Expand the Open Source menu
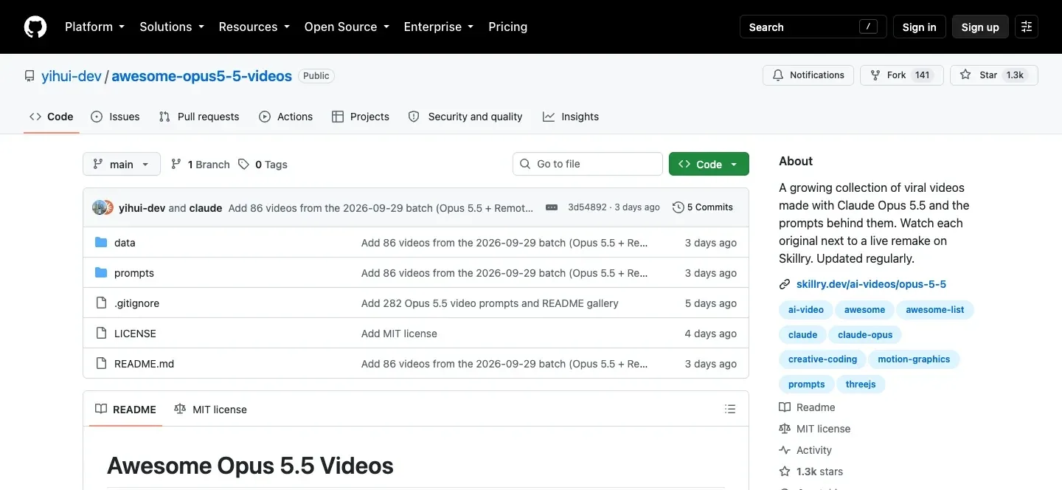The height and width of the screenshot is (490, 1062). click(x=347, y=27)
